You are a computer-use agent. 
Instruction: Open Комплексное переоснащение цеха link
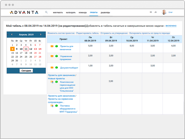click(67, 86)
